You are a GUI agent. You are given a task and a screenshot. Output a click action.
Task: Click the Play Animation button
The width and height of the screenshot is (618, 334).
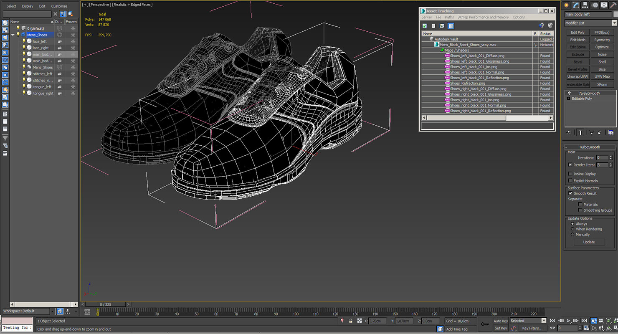coord(568,321)
